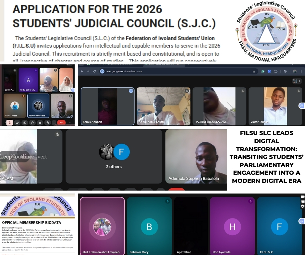305x255 pixels.
Task: Select small Semiu A... video tile
Action: [10, 80]
